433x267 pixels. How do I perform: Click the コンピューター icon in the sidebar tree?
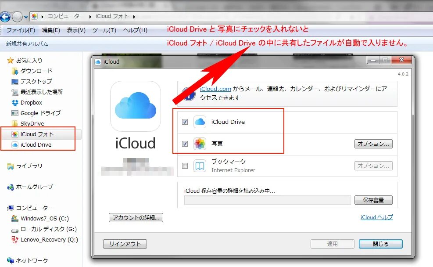click(x=11, y=208)
